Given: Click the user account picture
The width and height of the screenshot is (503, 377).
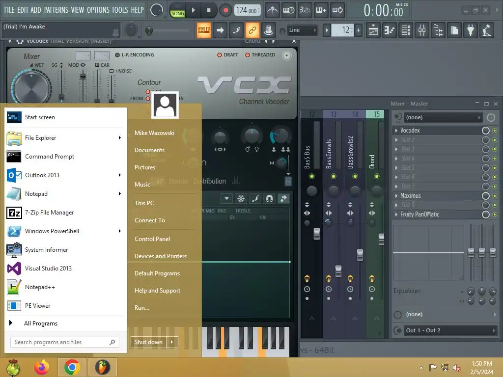Looking at the screenshot, I should tap(165, 105).
